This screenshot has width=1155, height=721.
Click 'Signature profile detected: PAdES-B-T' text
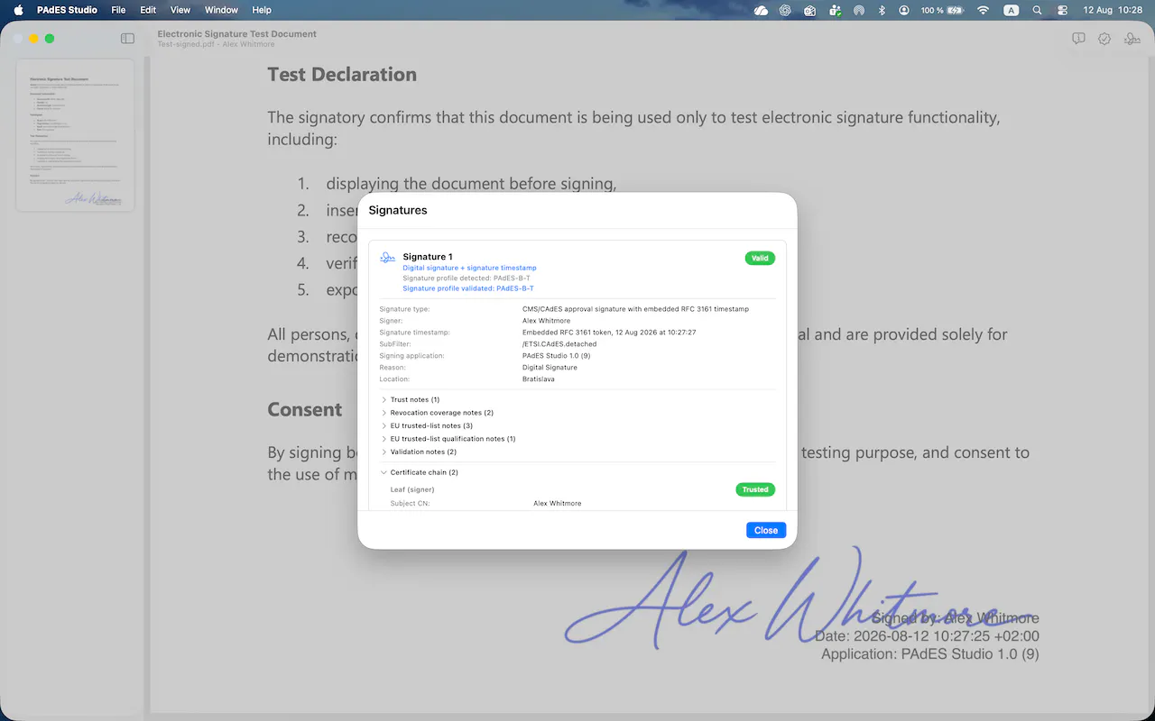pos(467,278)
